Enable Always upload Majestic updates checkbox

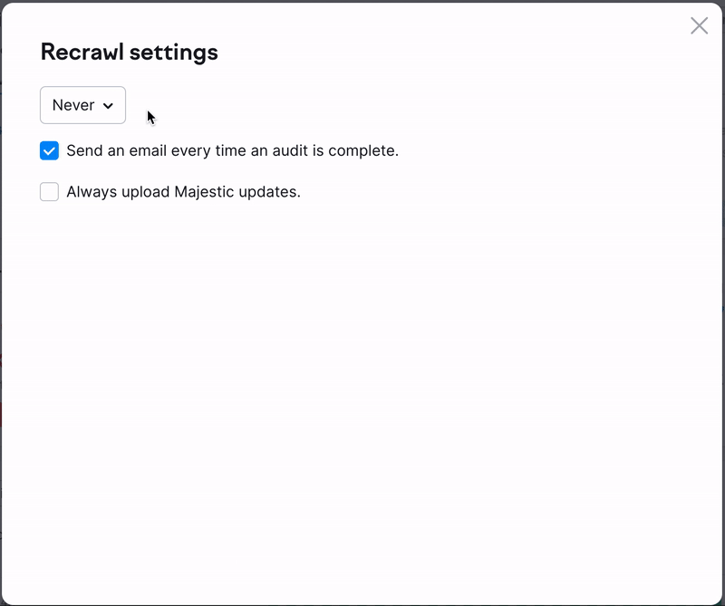(x=50, y=192)
